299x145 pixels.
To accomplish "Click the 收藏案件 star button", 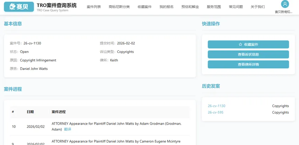I will [248, 44].
